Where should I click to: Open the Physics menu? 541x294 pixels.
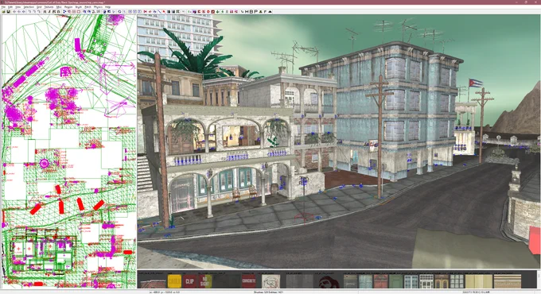(x=98, y=7)
